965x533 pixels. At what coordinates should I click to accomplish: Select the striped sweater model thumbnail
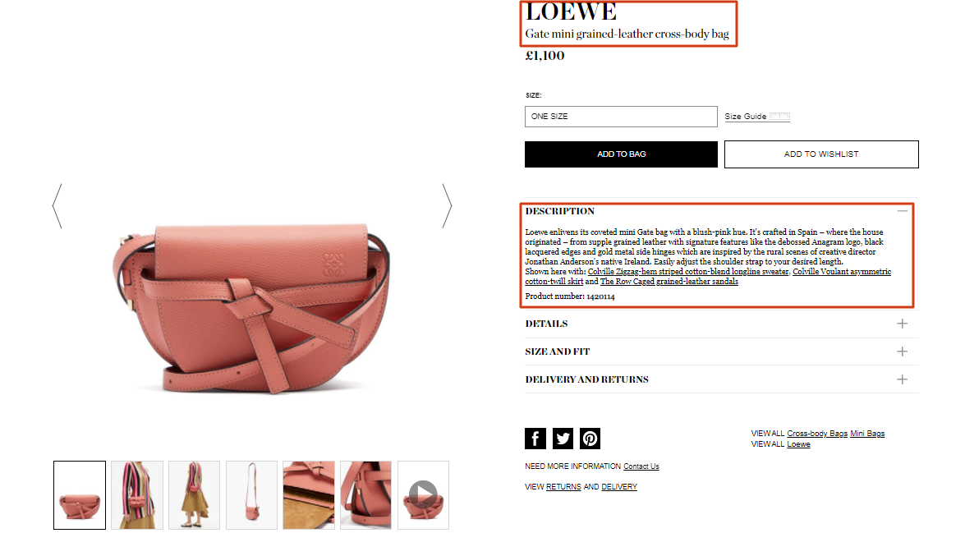tap(136, 495)
